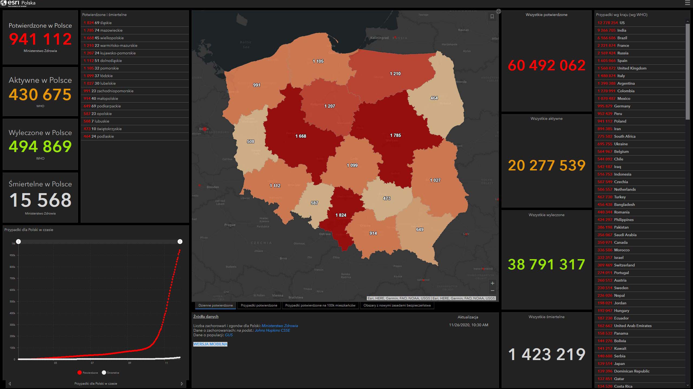The width and height of the screenshot is (693, 389).
Task: Open the Ministerstwo Zdrowia source link
Action: tap(280, 326)
